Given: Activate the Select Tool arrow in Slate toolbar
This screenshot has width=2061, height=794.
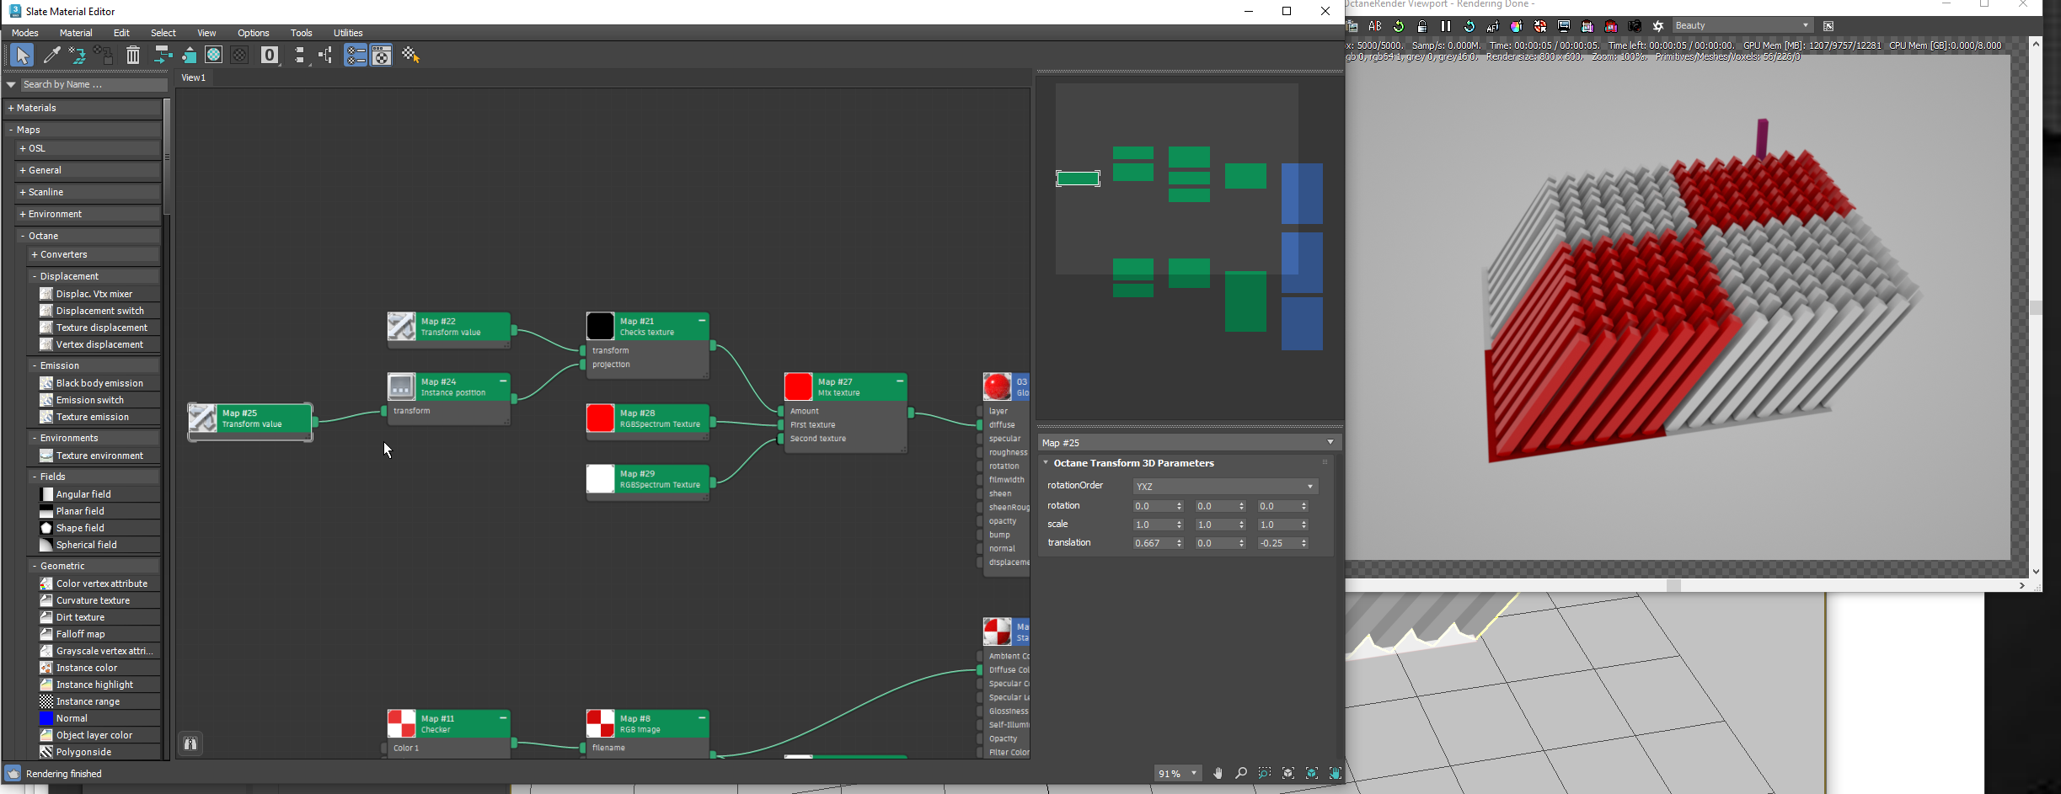Looking at the screenshot, I should point(22,56).
